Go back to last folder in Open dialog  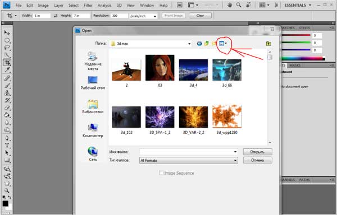[199, 44]
